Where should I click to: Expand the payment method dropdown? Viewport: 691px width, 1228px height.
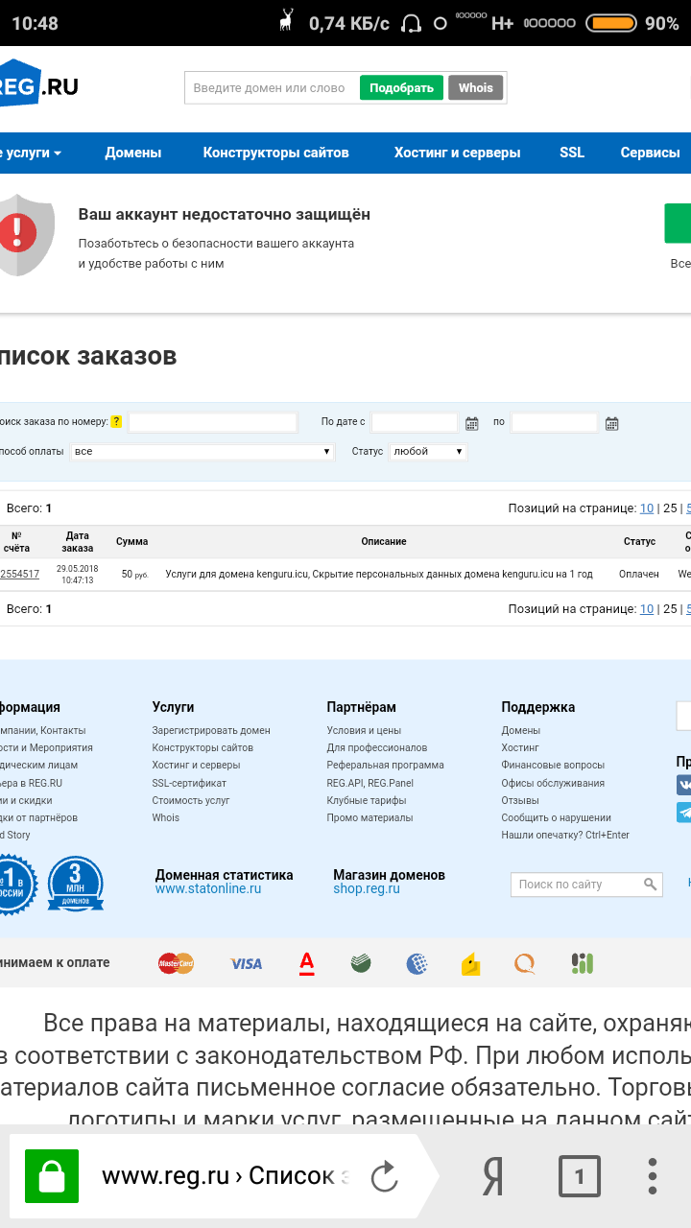[x=202, y=451]
